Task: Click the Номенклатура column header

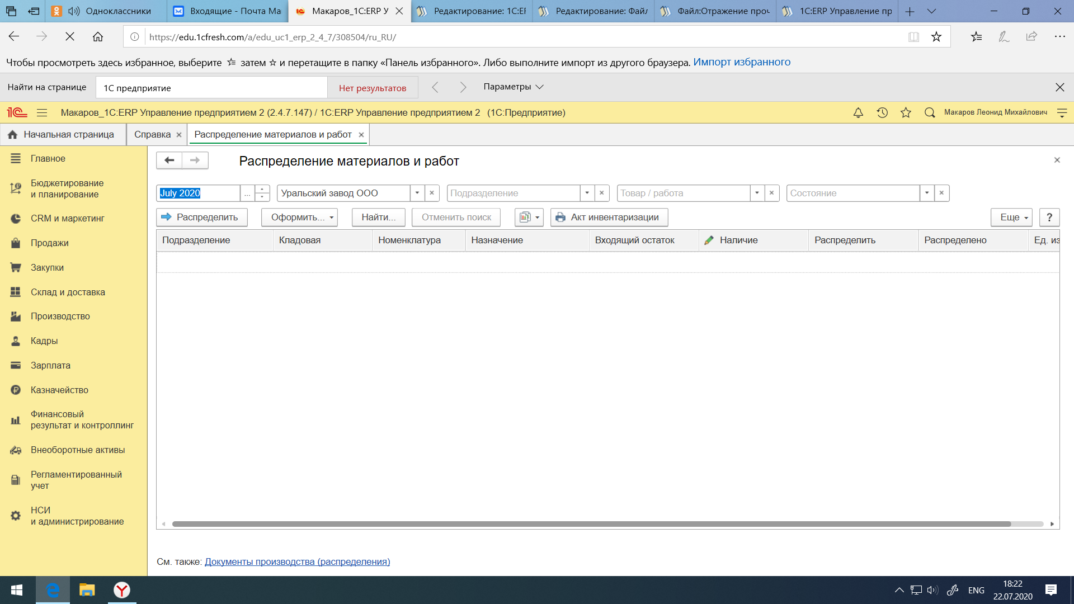Action: (x=418, y=240)
